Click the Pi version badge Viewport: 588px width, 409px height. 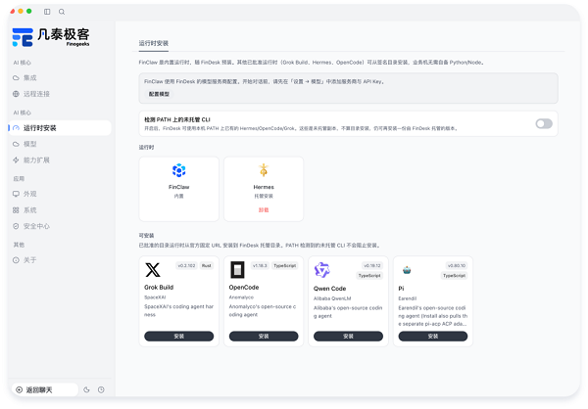457,265
